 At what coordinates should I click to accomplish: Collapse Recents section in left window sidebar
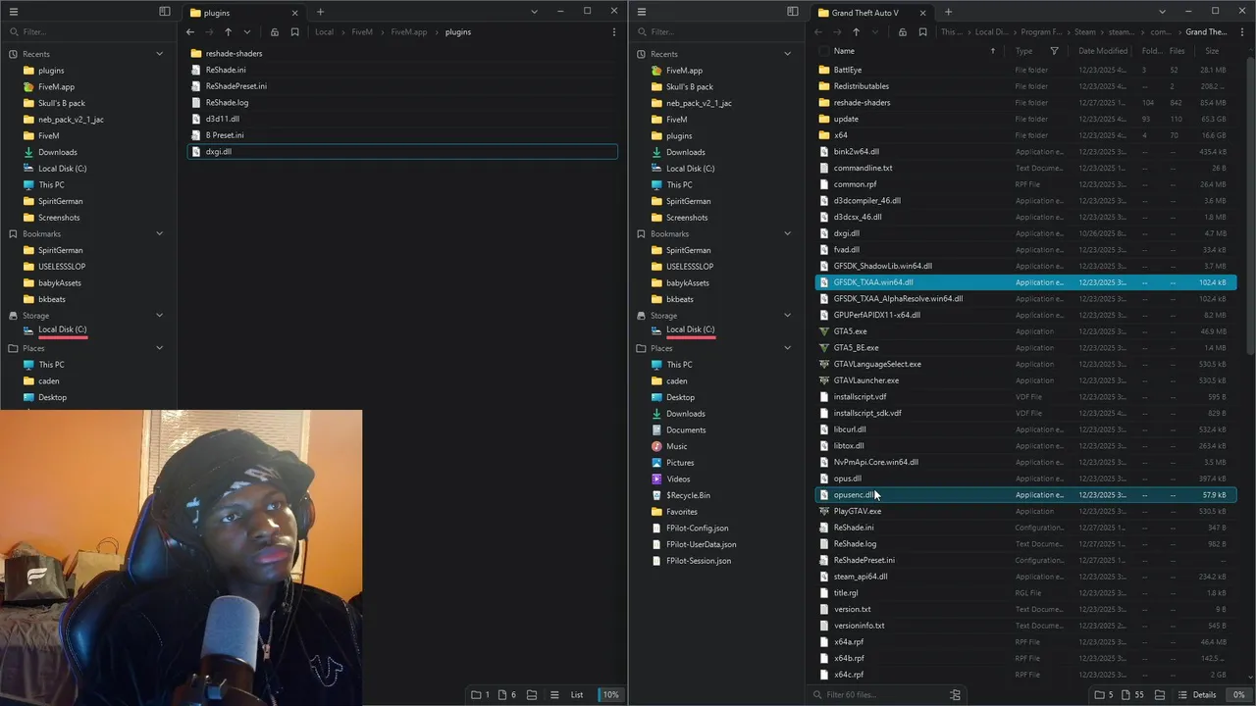coord(159,54)
